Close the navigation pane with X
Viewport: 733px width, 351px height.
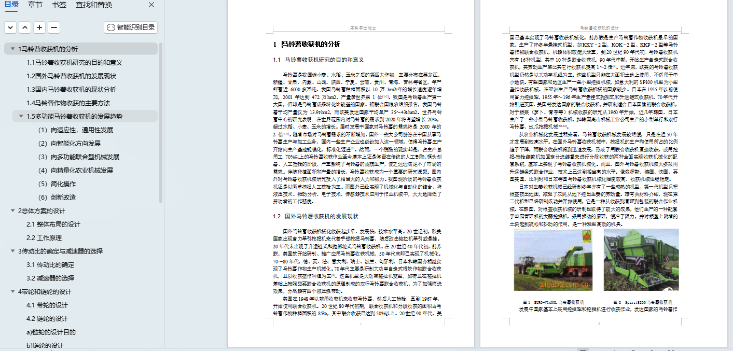click(x=151, y=5)
